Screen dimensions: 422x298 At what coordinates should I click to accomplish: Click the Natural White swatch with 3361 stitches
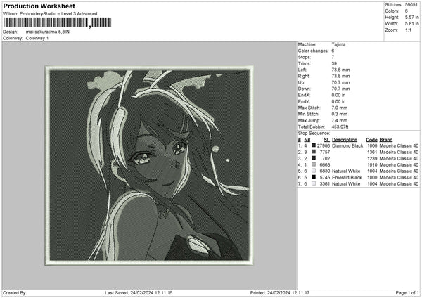(314, 183)
